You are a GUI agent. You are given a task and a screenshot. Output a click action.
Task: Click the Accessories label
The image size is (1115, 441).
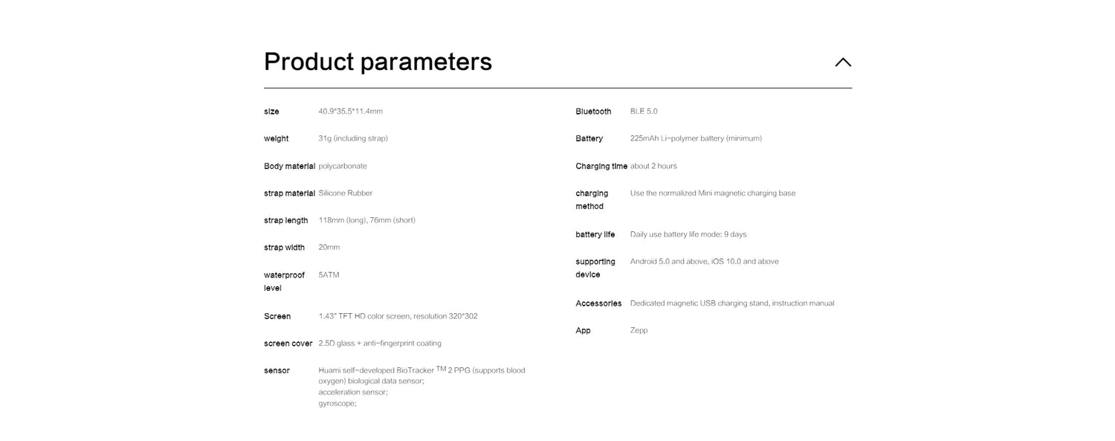[x=598, y=303]
